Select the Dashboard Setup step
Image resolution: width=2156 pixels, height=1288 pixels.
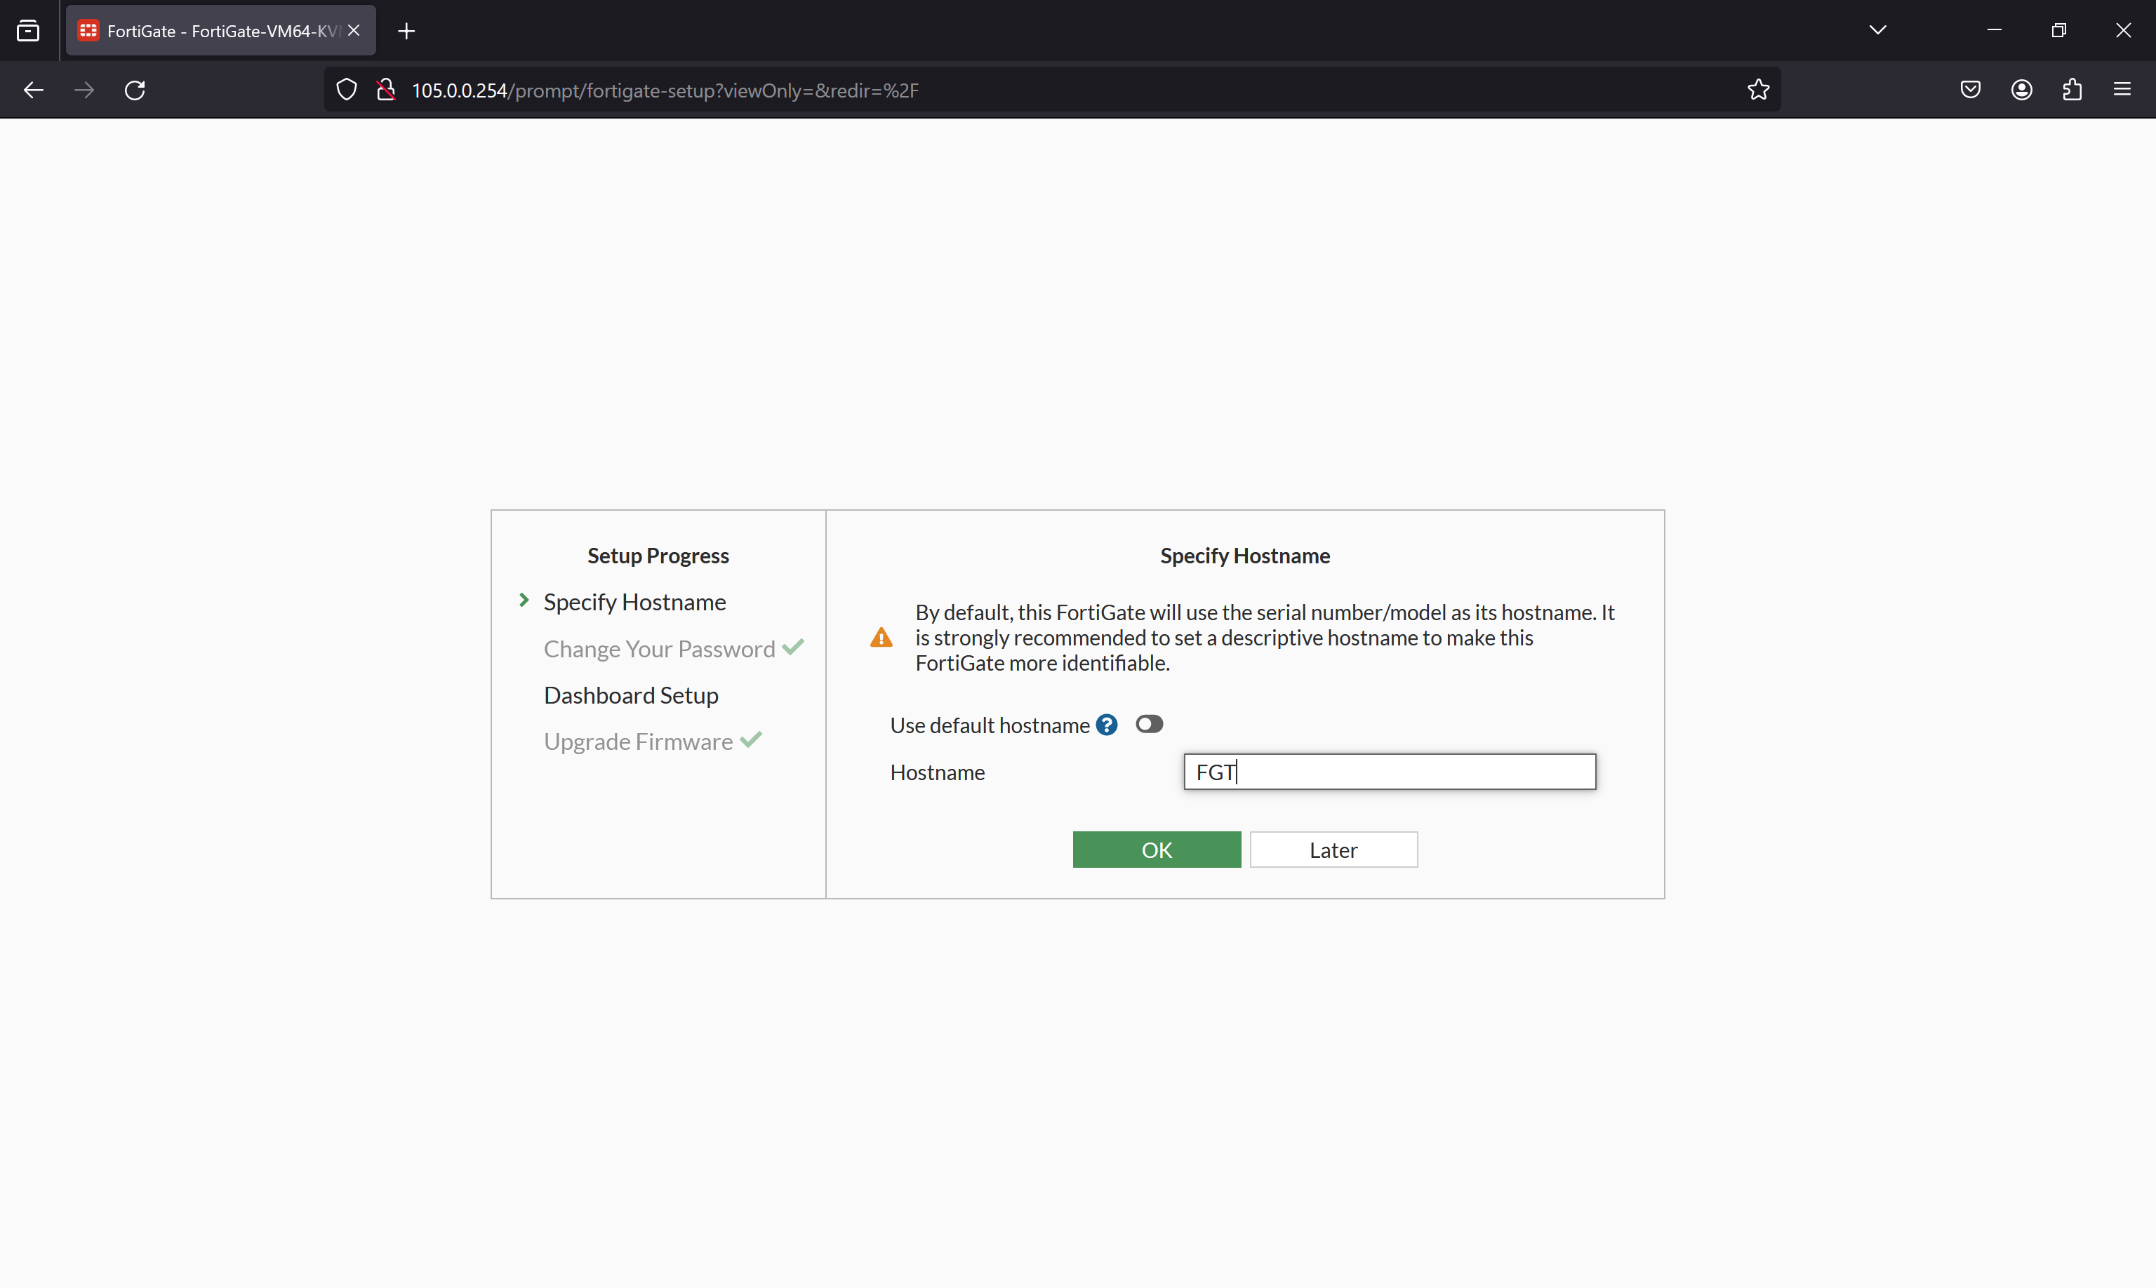[630, 695]
